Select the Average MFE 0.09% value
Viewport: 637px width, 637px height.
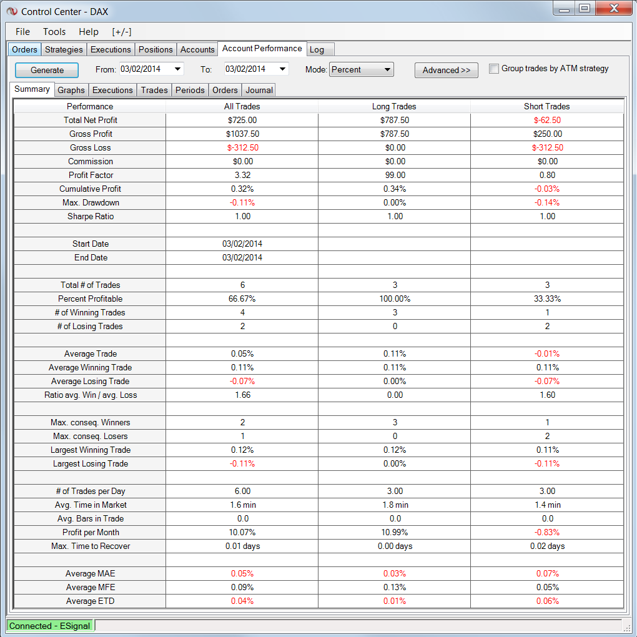click(x=242, y=588)
